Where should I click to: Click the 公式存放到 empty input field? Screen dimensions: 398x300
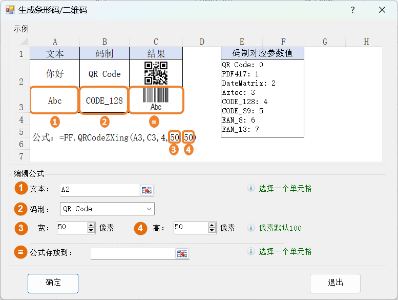tap(133, 253)
